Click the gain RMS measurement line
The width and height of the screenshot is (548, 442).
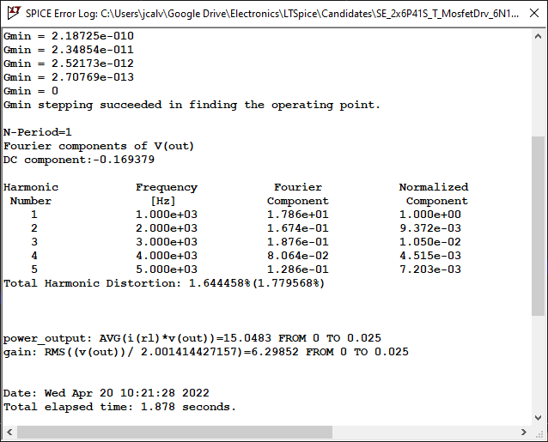coord(206,352)
